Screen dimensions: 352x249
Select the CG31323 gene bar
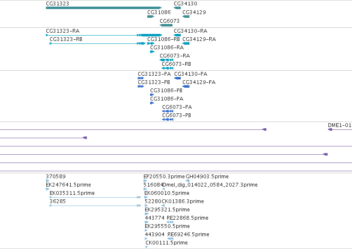coord(104,8)
